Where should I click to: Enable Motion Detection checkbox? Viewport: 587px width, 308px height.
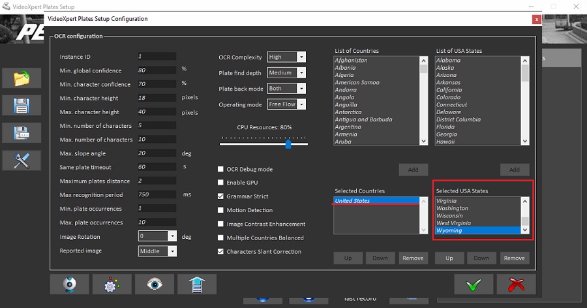[x=221, y=210]
